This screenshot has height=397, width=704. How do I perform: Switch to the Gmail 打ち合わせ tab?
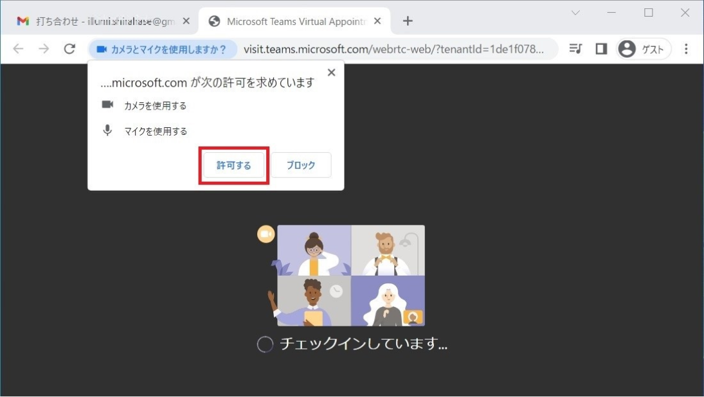click(x=99, y=21)
